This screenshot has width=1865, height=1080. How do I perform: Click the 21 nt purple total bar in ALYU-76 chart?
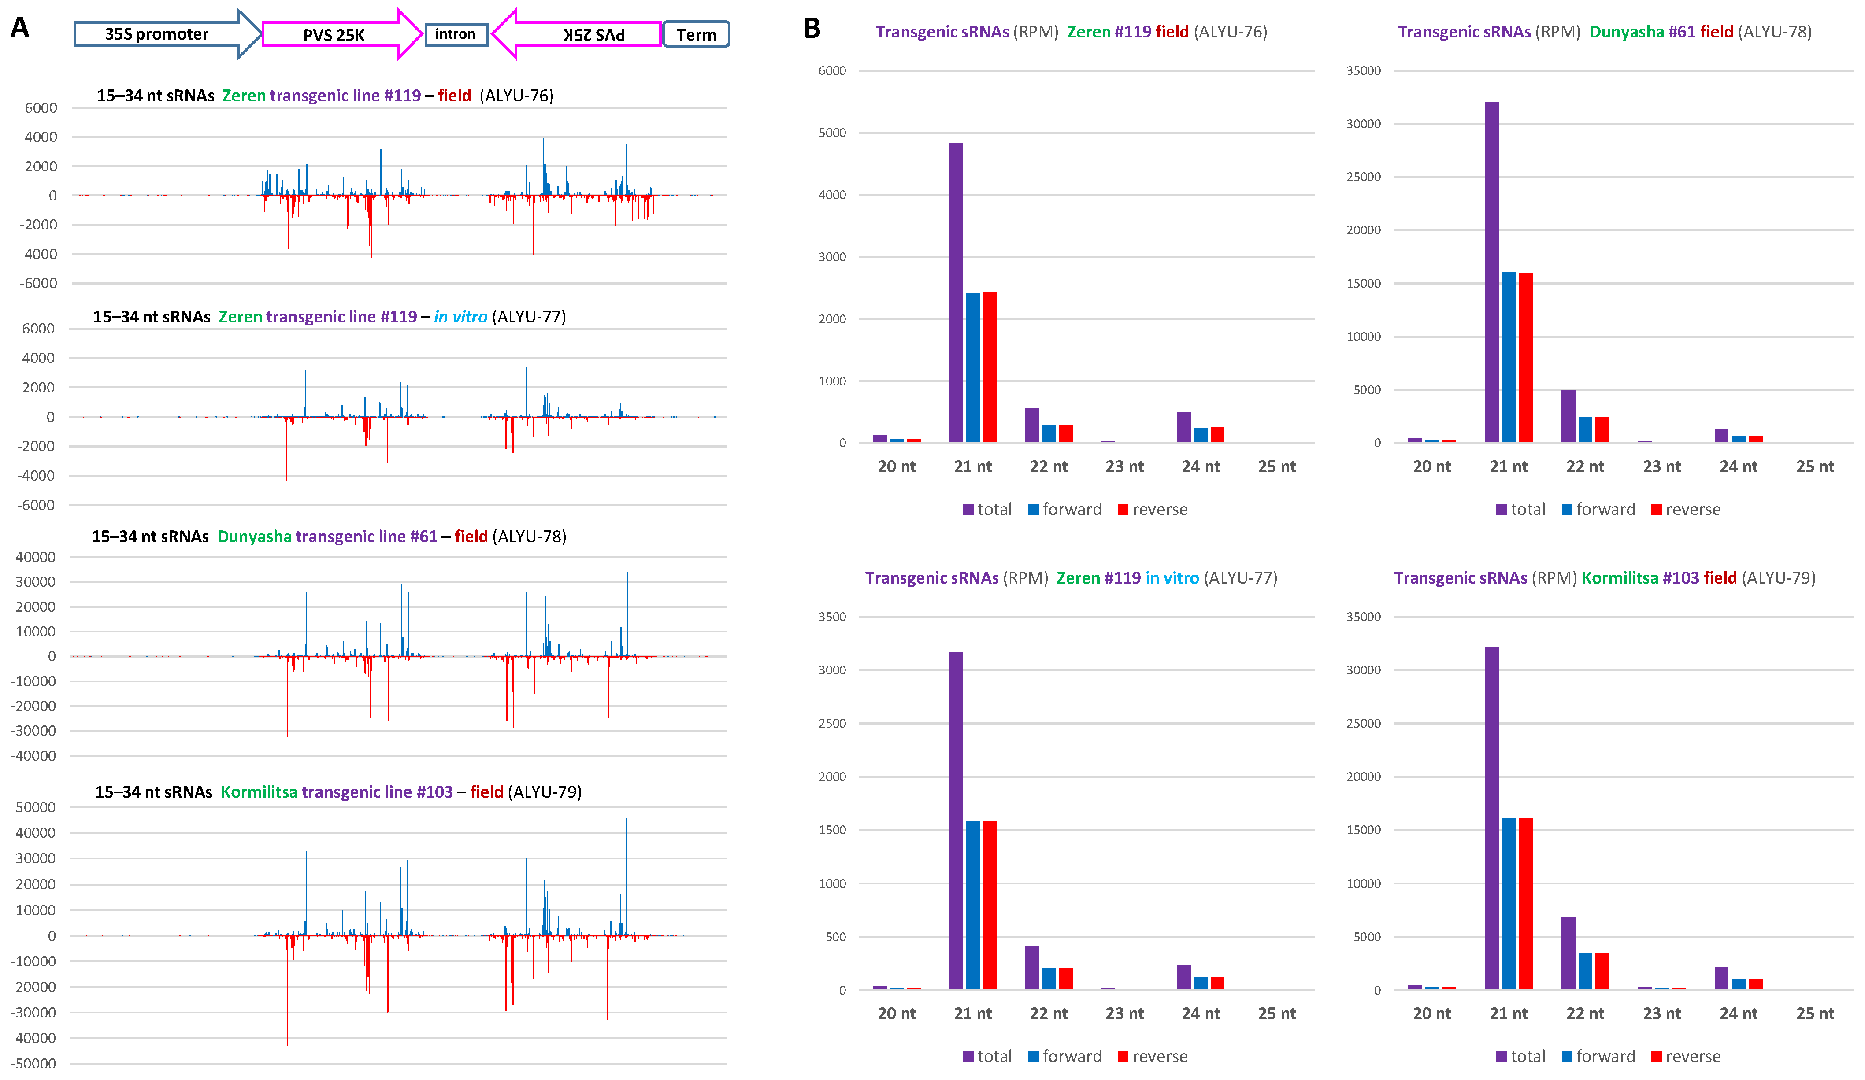pyautogui.click(x=956, y=292)
